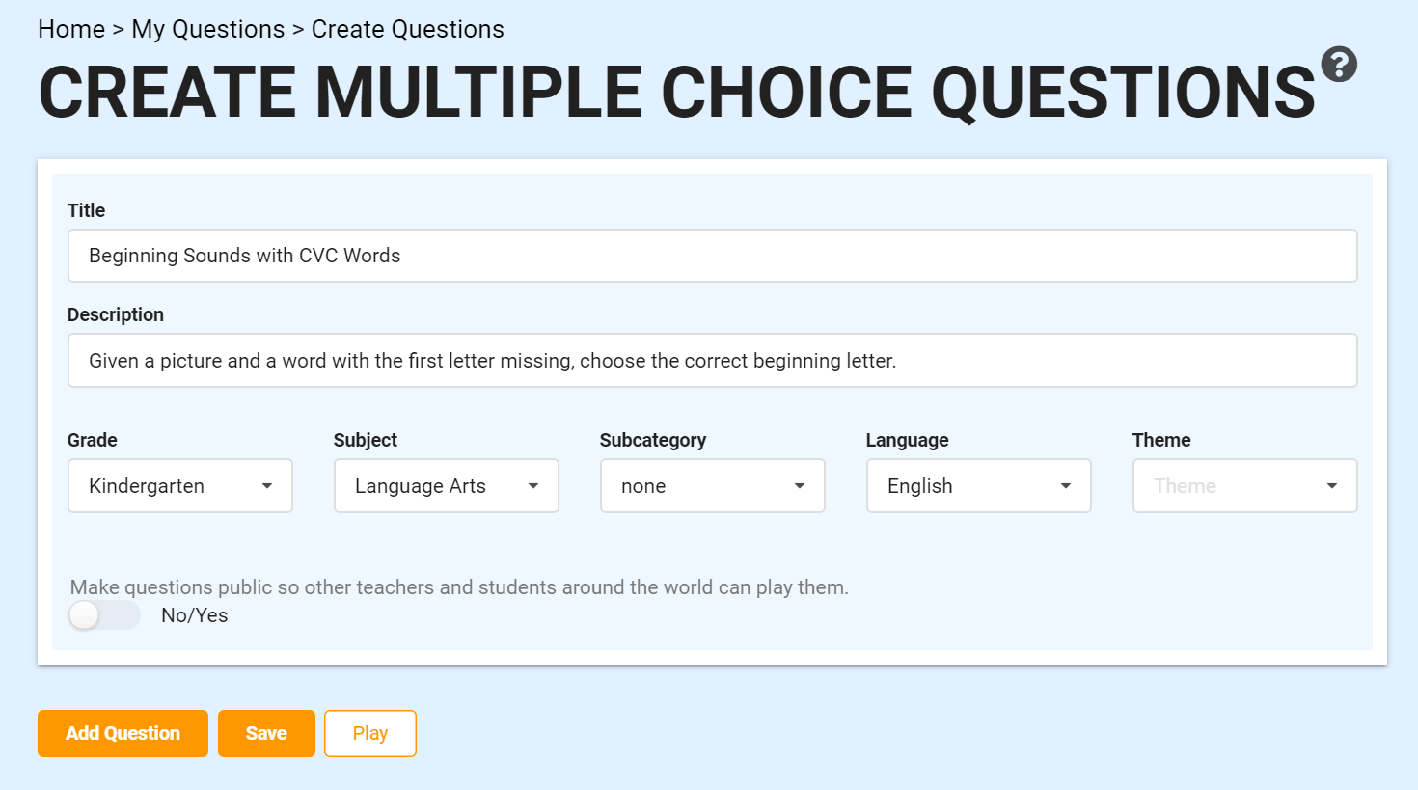Open the Theme dropdown
This screenshot has width=1418, height=790.
tap(1244, 485)
